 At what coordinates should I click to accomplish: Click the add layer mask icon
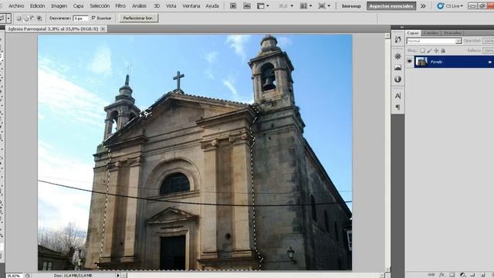click(x=452, y=275)
